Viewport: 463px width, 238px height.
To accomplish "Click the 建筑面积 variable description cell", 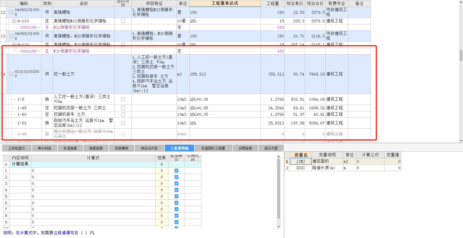I will pyautogui.click(x=327, y=161).
